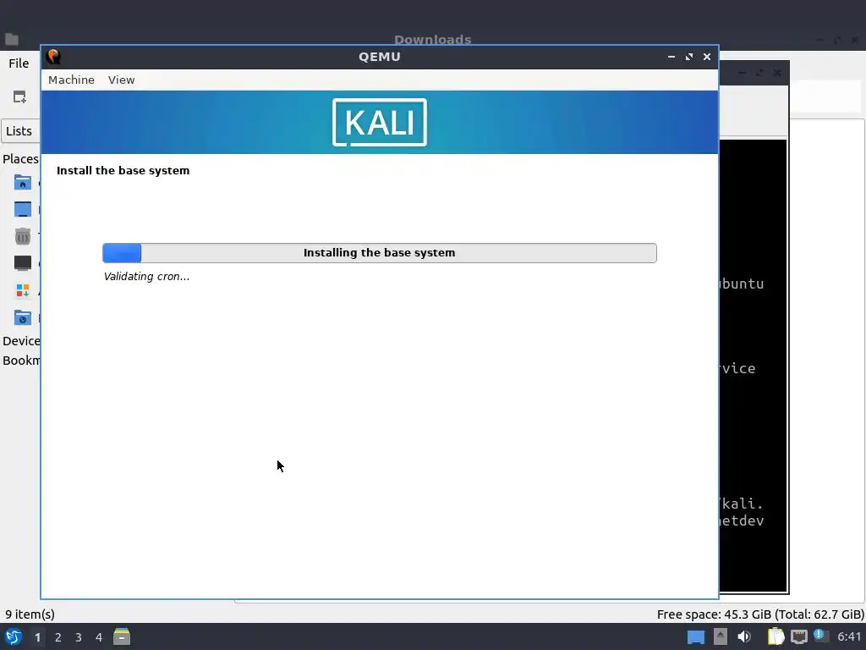The width and height of the screenshot is (866, 650).
Task: Close the QEMU window
Action: pyautogui.click(x=707, y=57)
